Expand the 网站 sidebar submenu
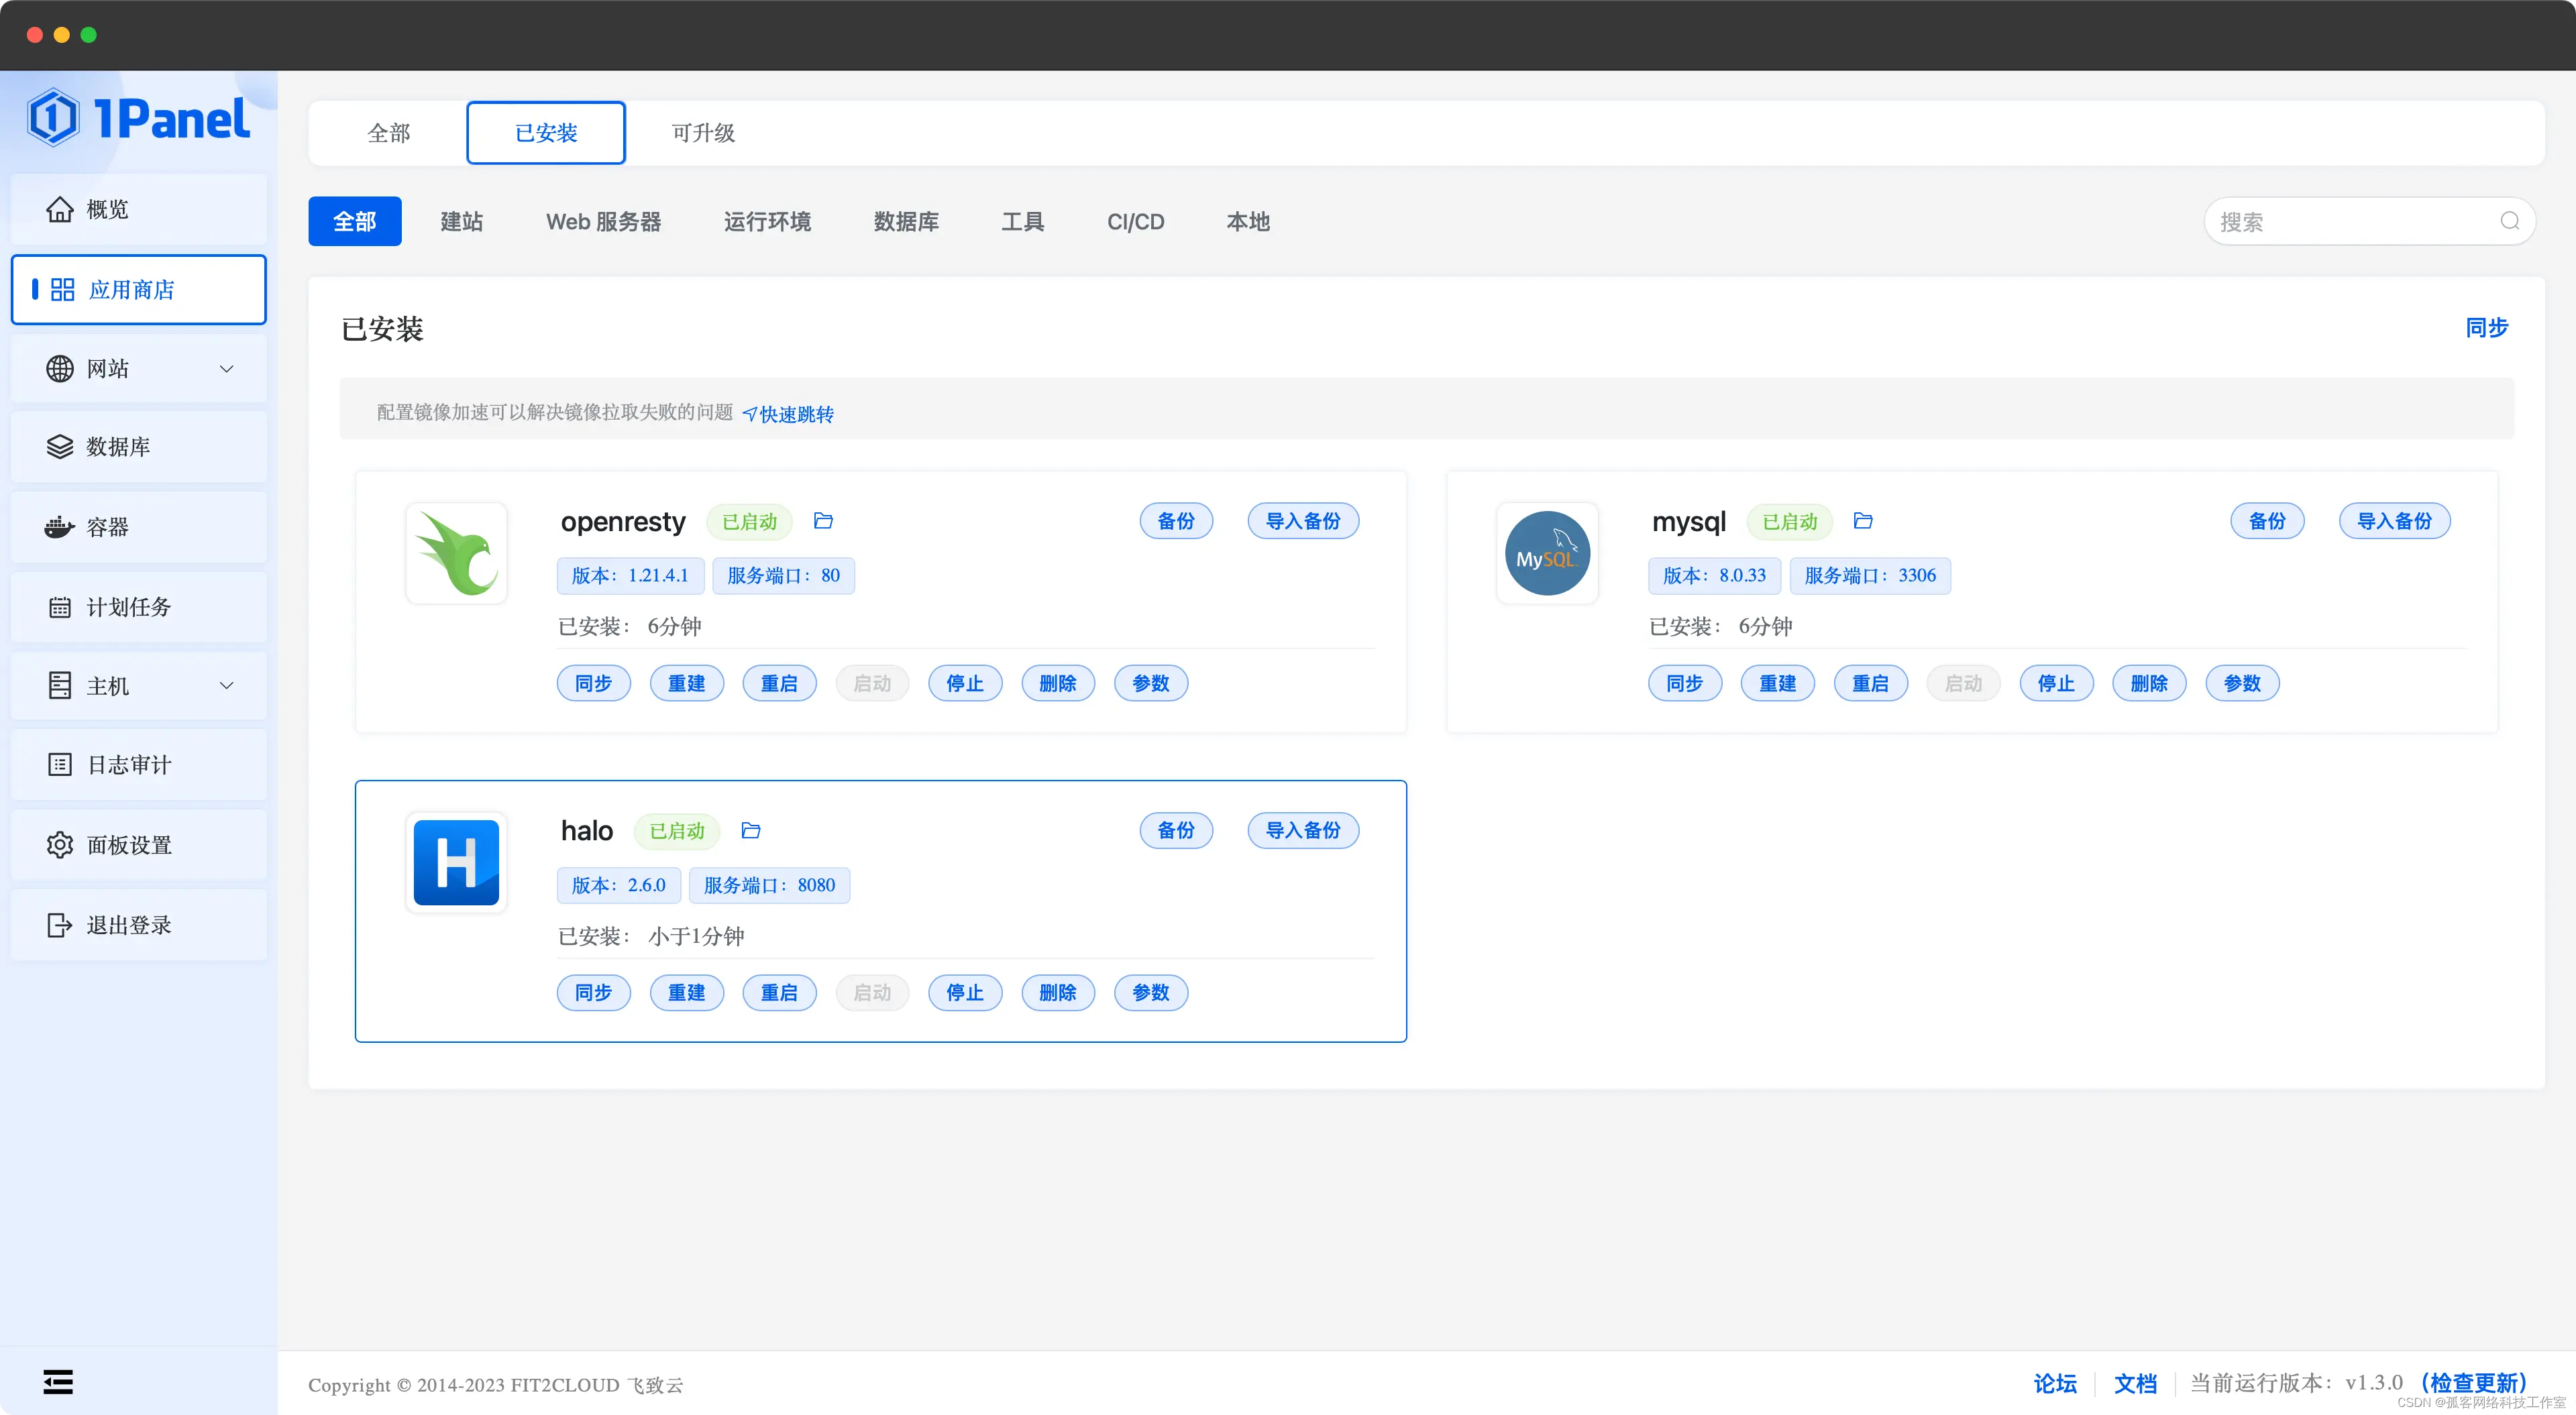This screenshot has width=2576, height=1415. (226, 369)
